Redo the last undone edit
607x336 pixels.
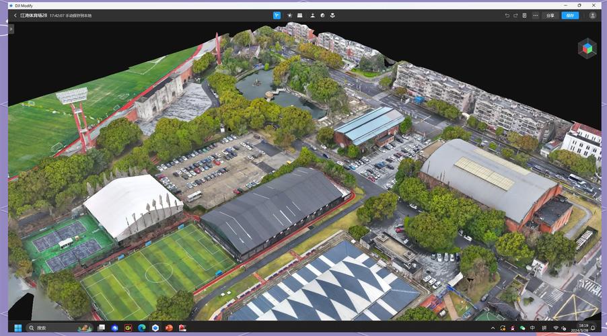tap(516, 15)
